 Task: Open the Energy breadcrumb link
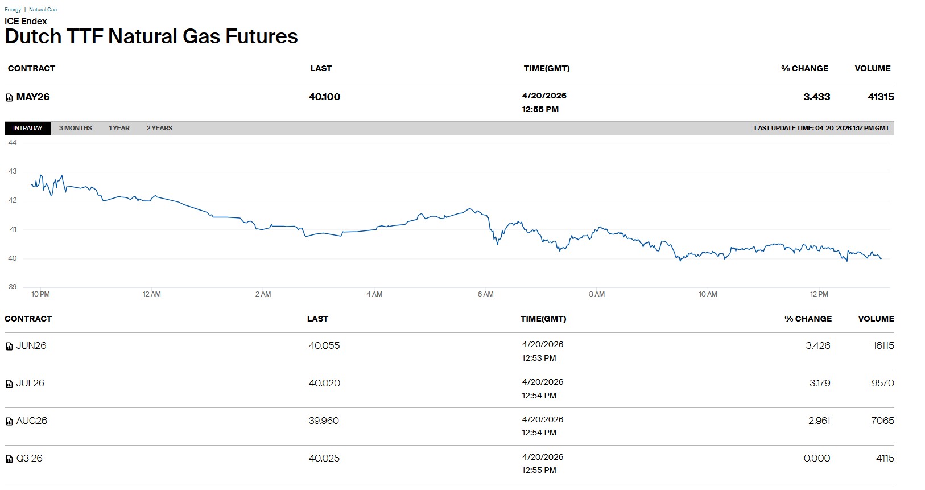(13, 10)
